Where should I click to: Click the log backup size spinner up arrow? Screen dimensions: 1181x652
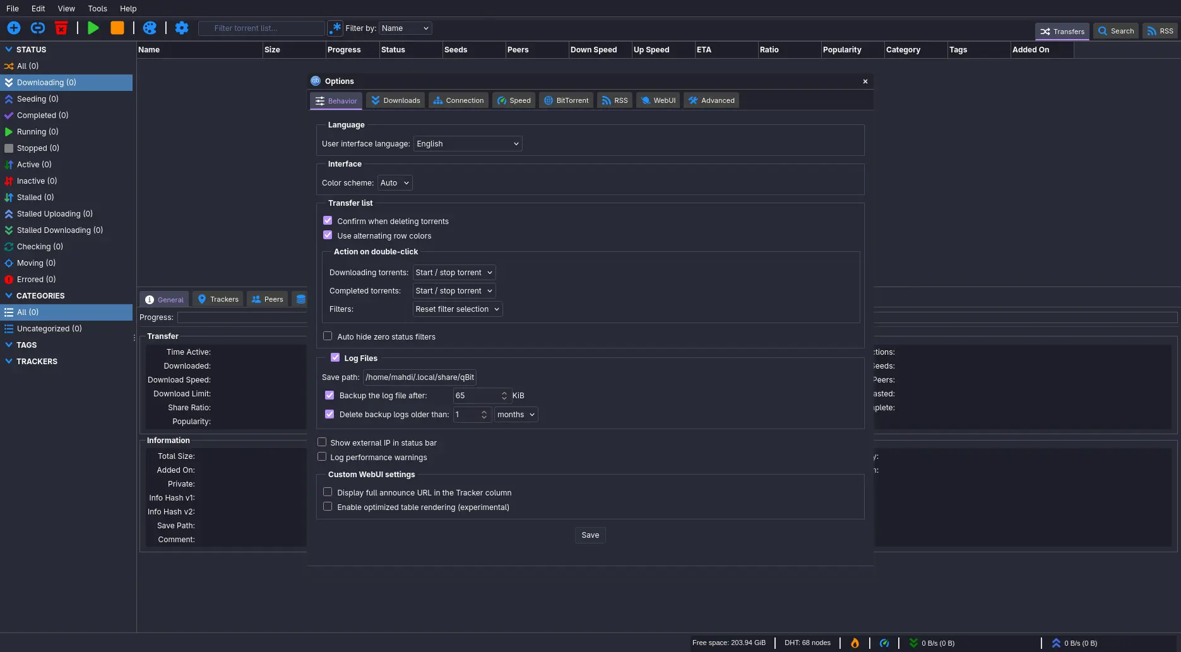(x=503, y=393)
